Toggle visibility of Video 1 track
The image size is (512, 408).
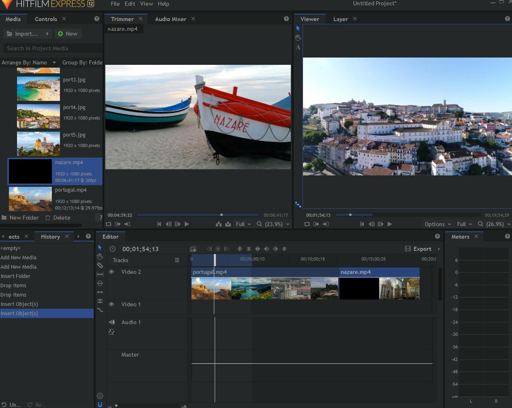111,304
